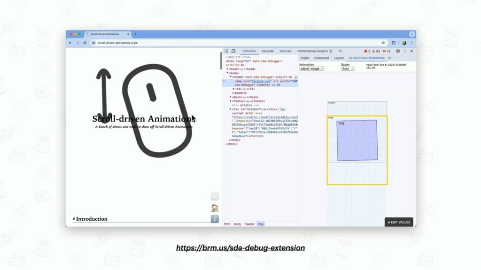
Task: Switch to the Computed styles tab
Action: (x=321, y=58)
